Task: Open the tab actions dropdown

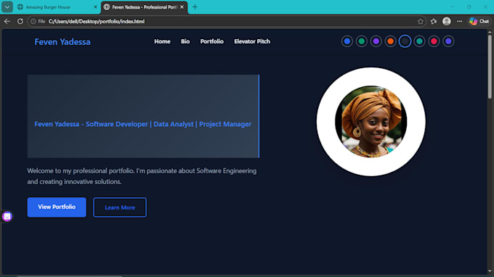Action: [7, 7]
